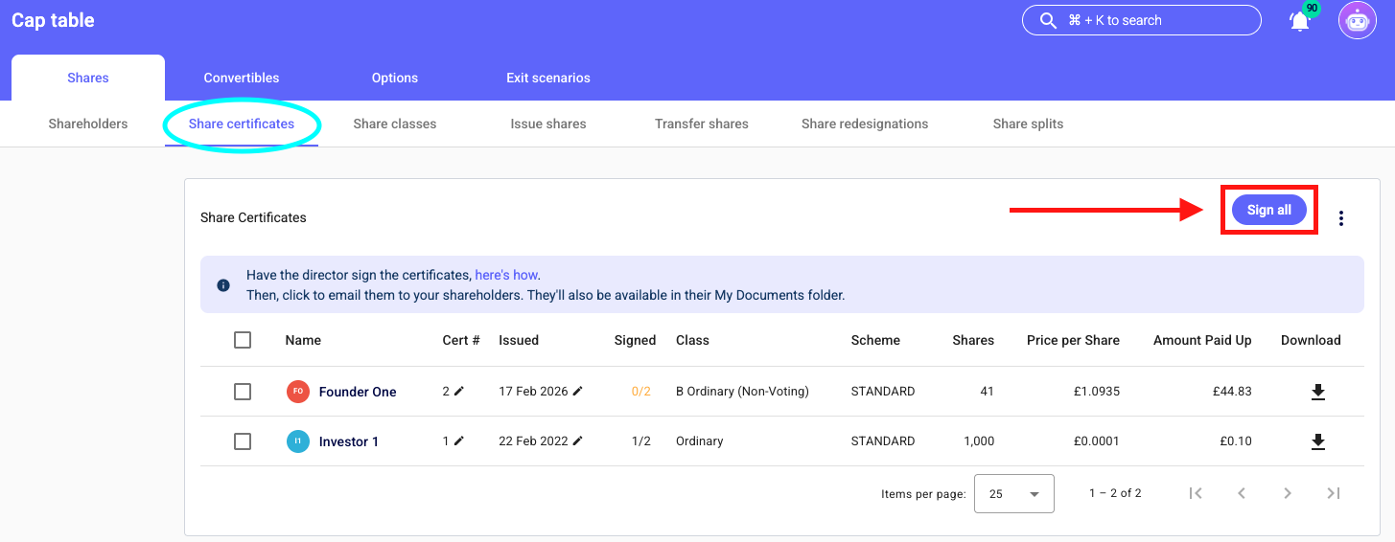Tick the Investor 1 row checkbox
Viewport: 1395px width, 542px height.
click(x=243, y=441)
